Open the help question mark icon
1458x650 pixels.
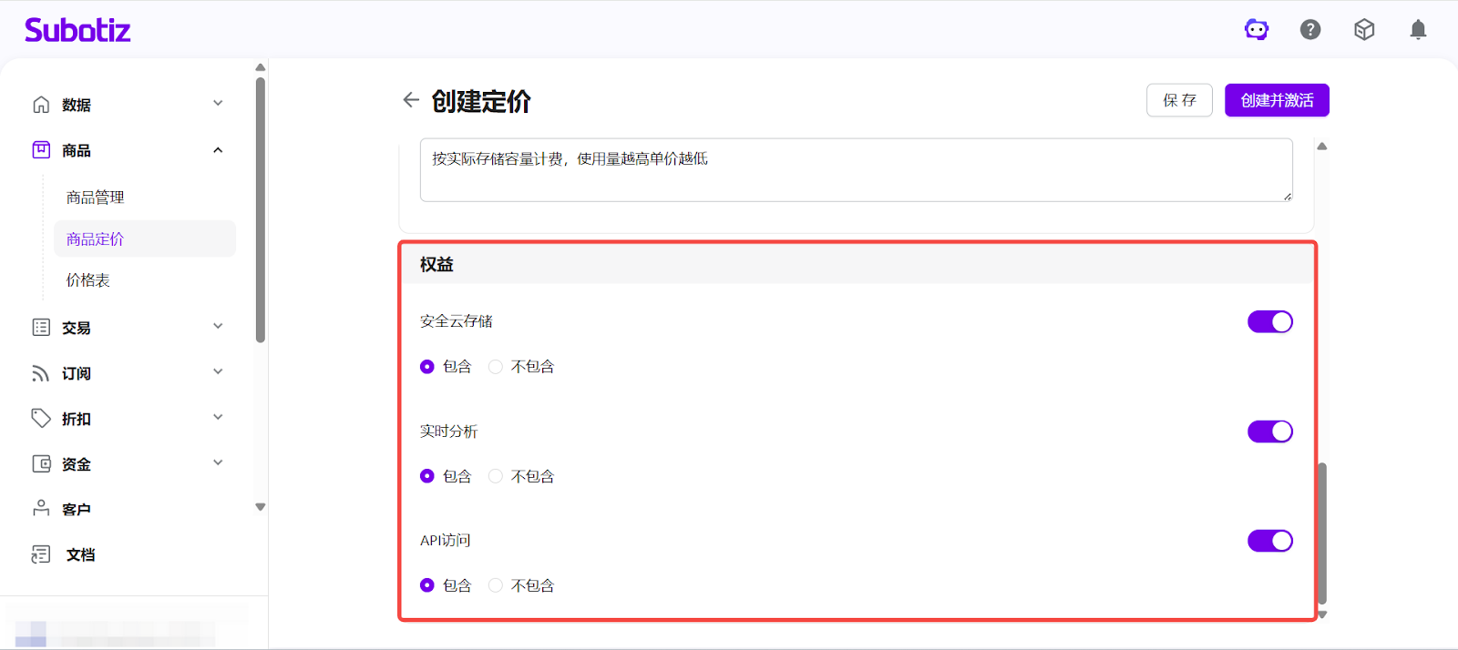1310,30
